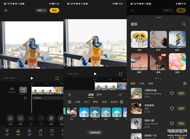
Task: Enter fullscreen preview in the left editor screen
Action: tap(57, 78)
